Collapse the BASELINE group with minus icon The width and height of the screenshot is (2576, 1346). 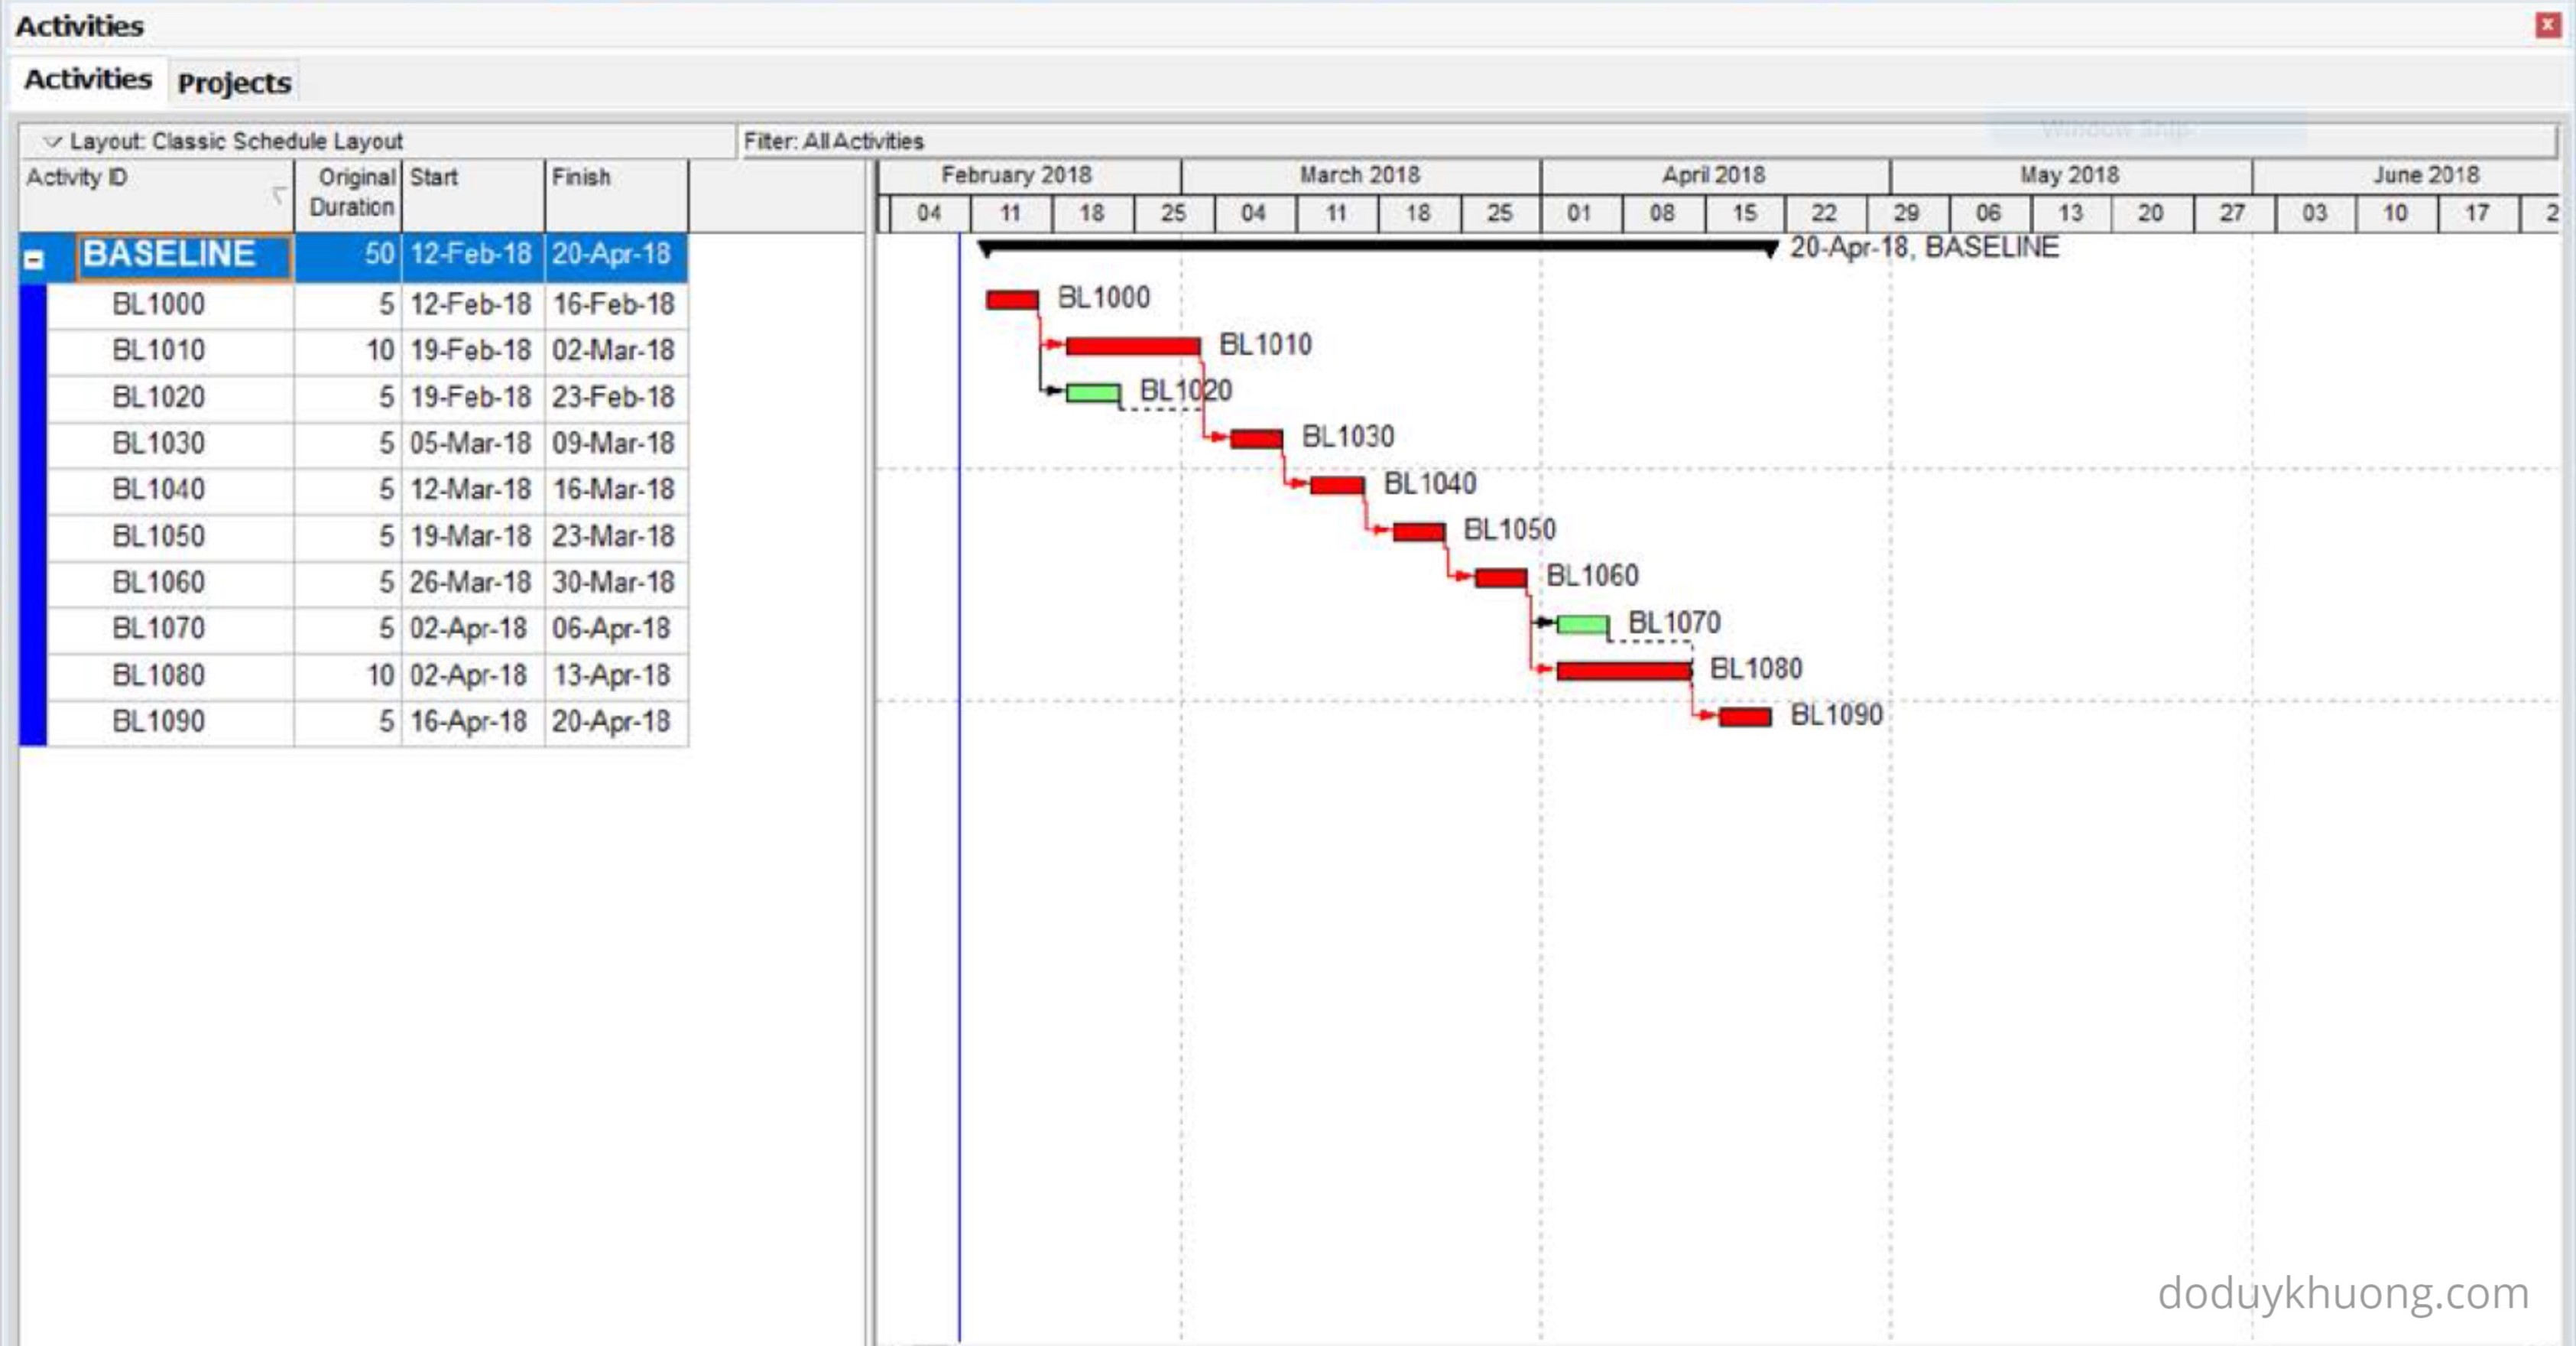(x=34, y=260)
